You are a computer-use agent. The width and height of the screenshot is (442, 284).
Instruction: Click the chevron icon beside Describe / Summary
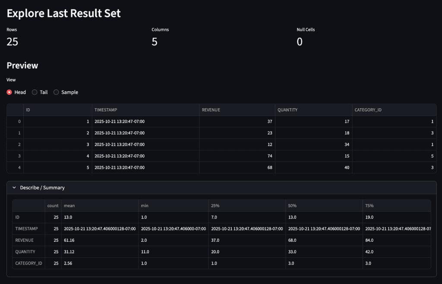14,188
